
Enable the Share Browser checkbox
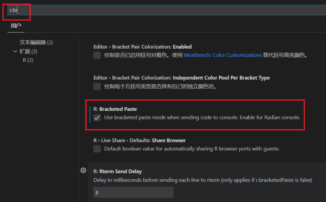point(97,149)
